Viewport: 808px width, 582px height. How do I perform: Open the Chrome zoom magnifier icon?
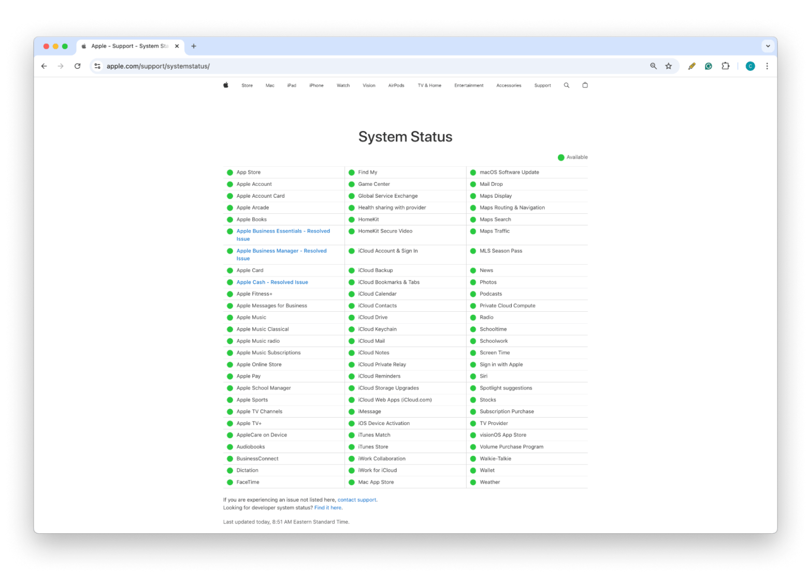click(x=654, y=66)
